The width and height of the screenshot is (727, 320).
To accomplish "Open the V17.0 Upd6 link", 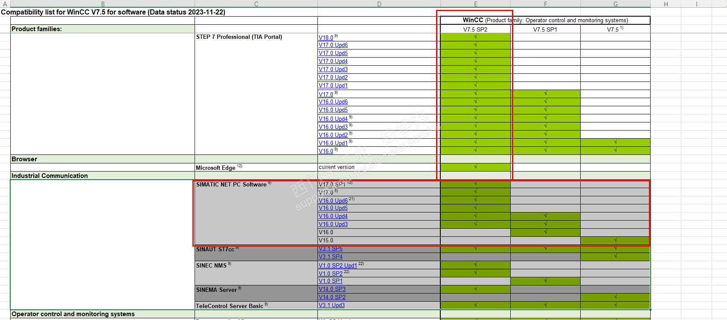I will pyautogui.click(x=333, y=45).
